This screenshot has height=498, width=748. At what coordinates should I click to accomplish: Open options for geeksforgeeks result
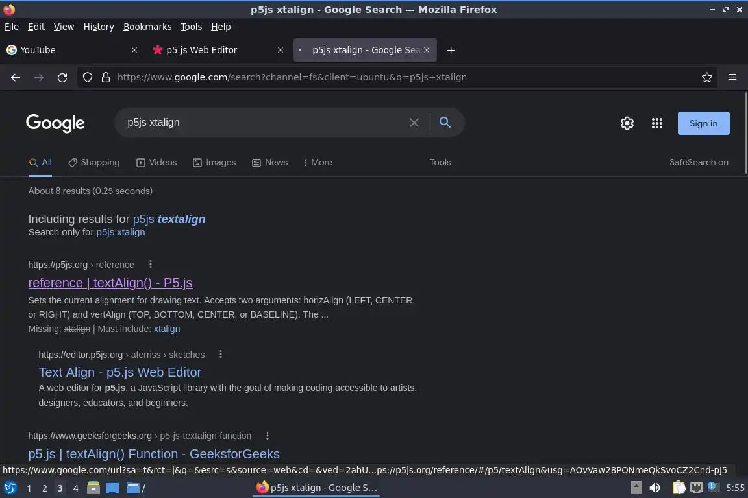point(267,436)
